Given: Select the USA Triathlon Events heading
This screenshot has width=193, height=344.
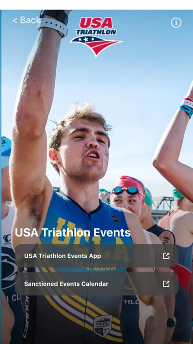Looking at the screenshot, I should pos(73,233).
